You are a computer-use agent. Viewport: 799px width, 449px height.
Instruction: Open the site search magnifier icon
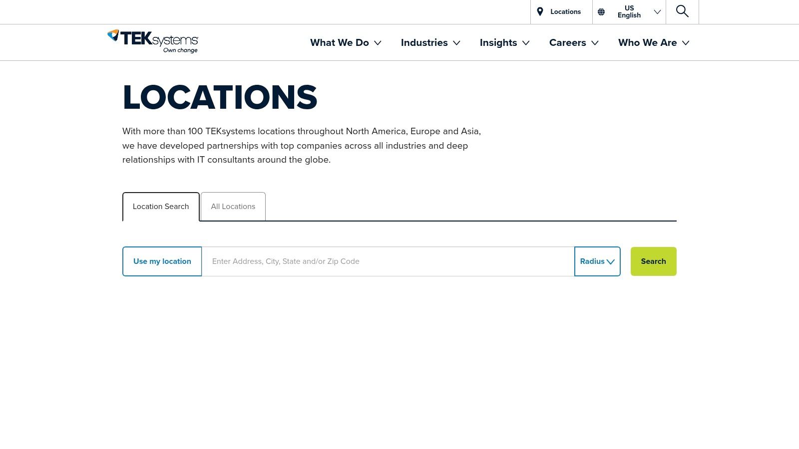click(x=682, y=11)
